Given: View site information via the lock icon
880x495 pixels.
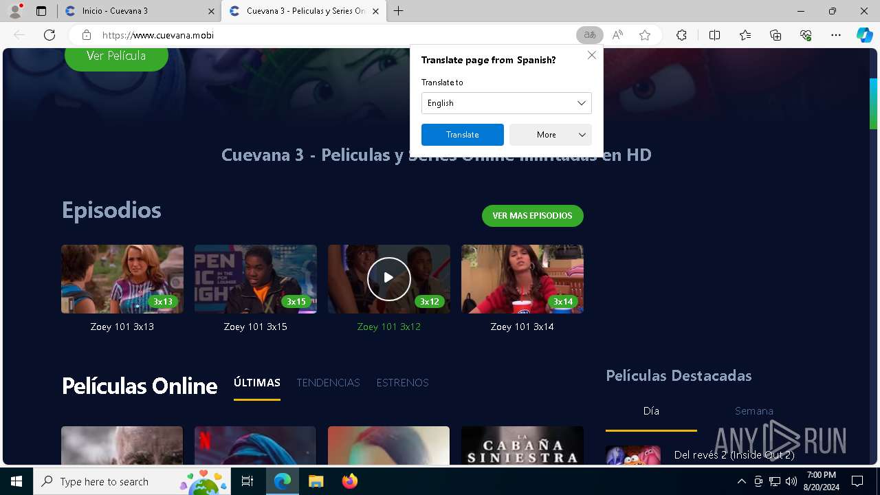Looking at the screenshot, I should coord(87,35).
